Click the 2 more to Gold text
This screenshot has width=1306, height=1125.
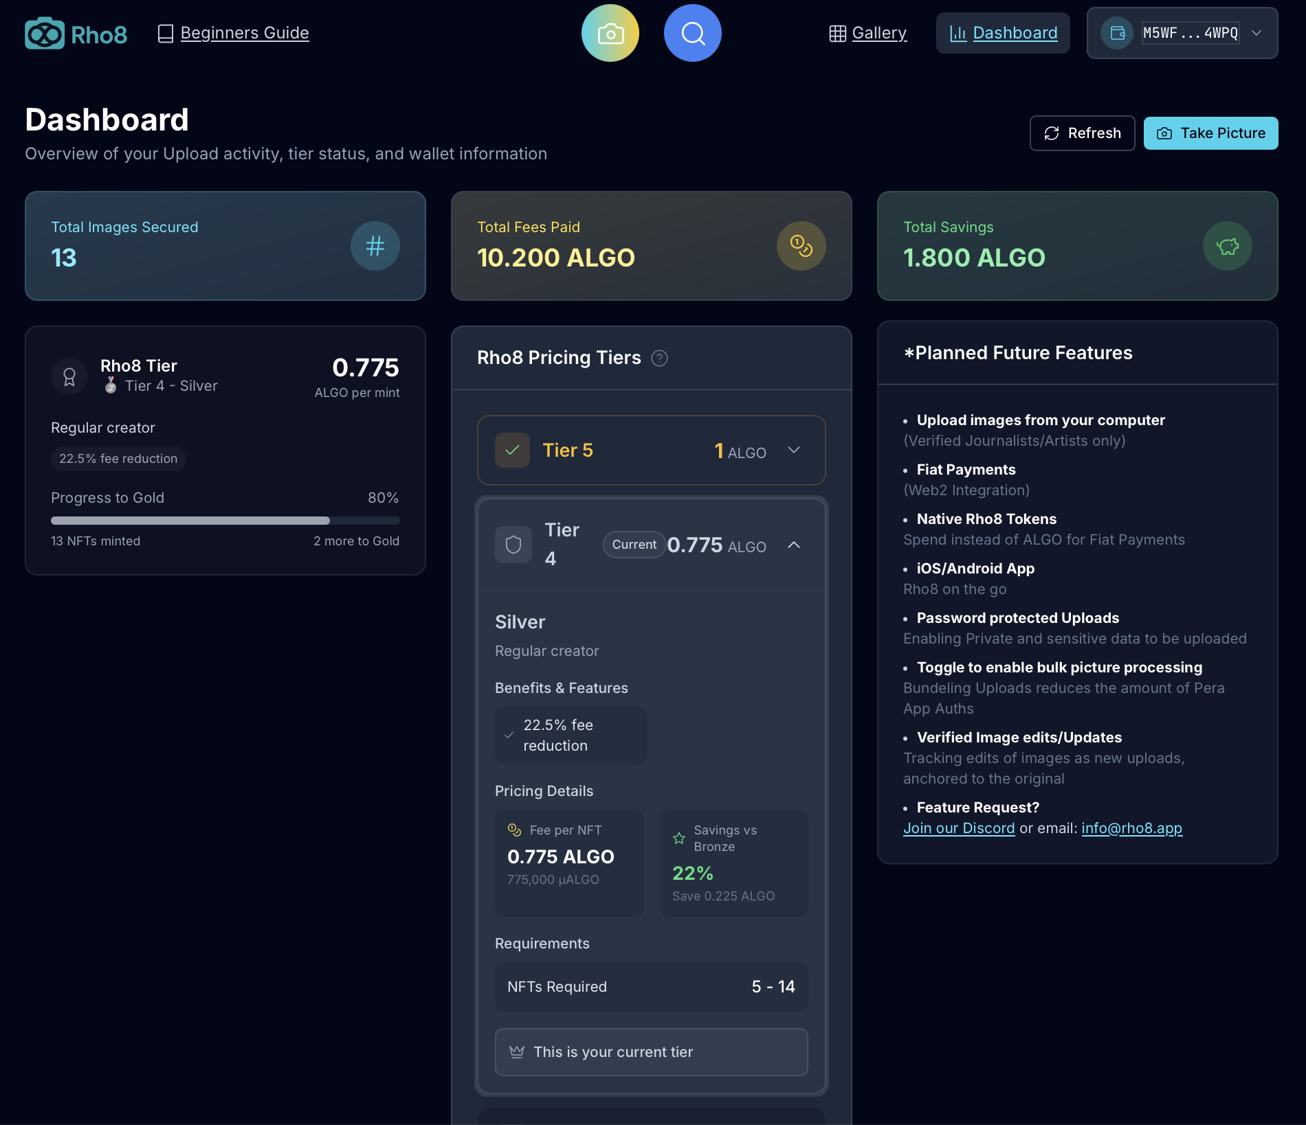356,541
